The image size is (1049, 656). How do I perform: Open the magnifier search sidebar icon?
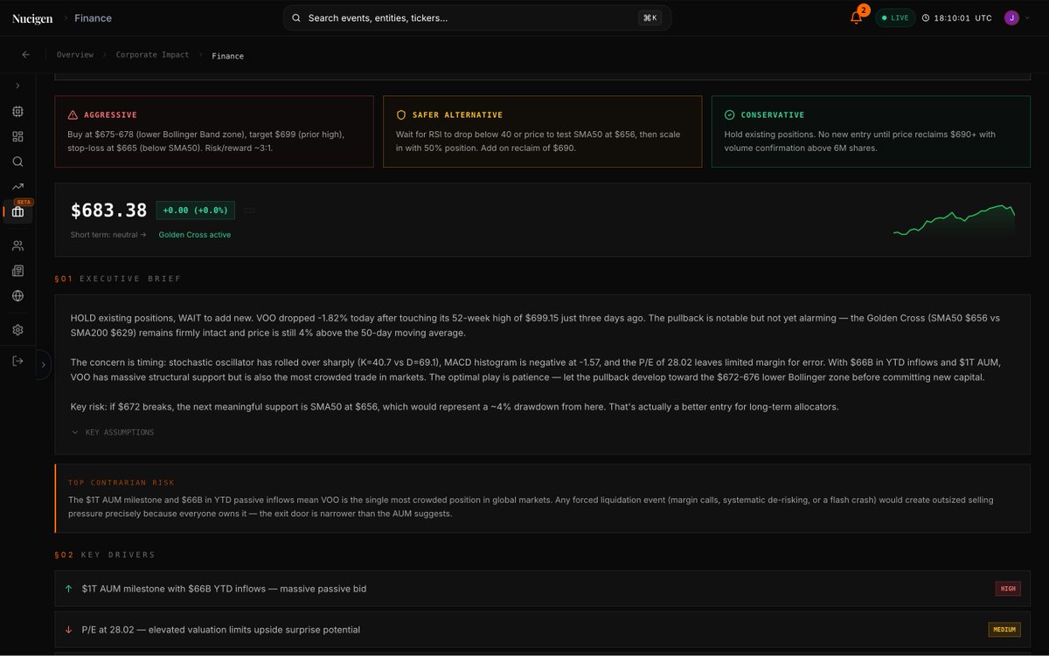[17, 162]
